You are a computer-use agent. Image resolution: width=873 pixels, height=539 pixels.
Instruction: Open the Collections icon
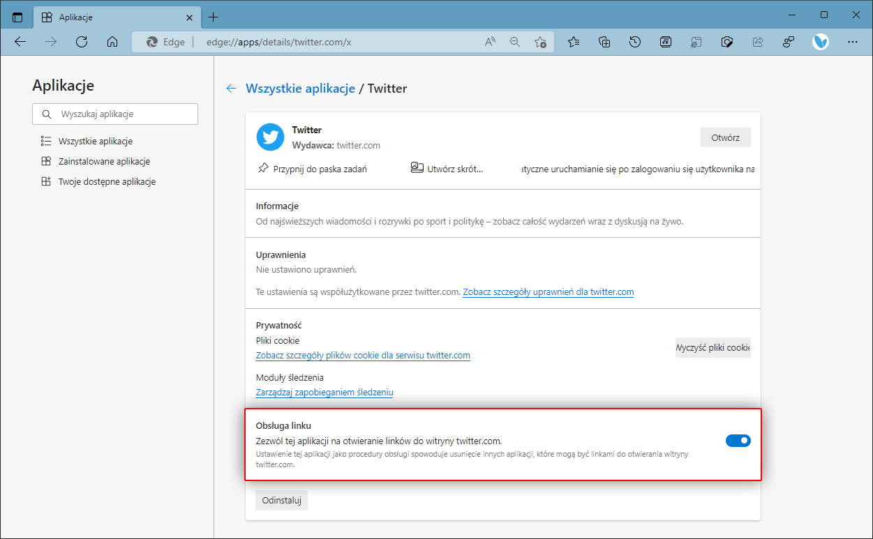(x=604, y=42)
